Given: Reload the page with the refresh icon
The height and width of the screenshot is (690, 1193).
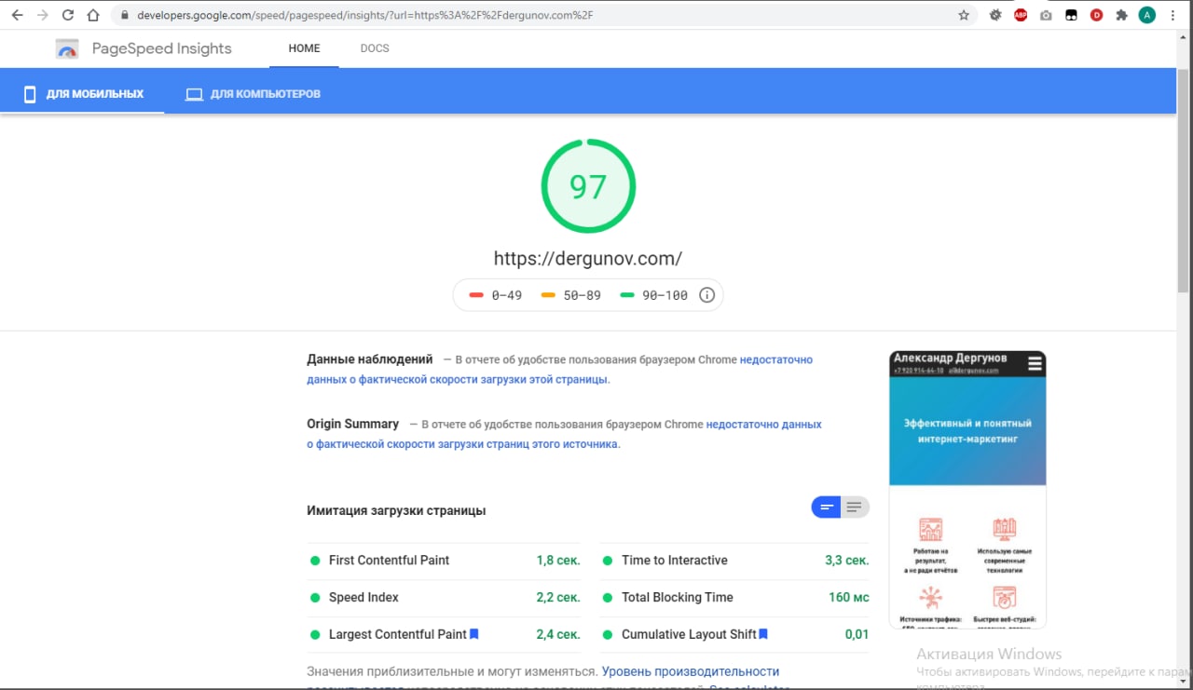Looking at the screenshot, I should tap(67, 15).
